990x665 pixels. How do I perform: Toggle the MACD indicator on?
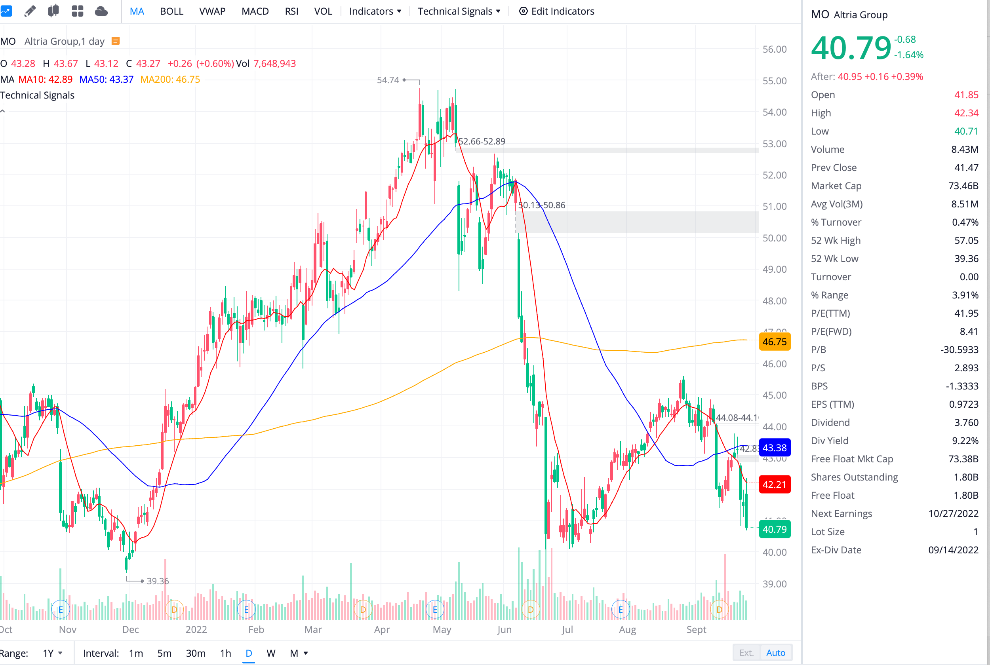(x=255, y=11)
